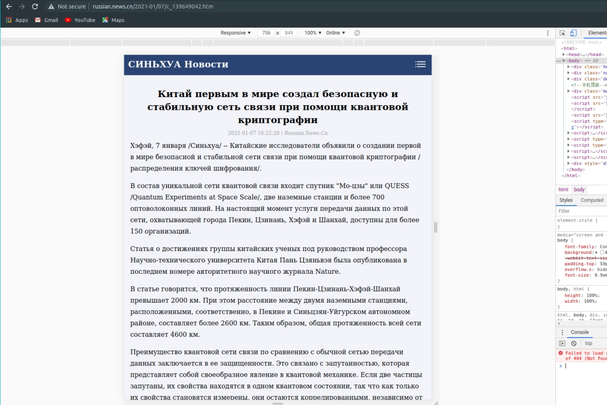Open the Maps bookmark
The image size is (607, 405).
pyautogui.click(x=113, y=20)
